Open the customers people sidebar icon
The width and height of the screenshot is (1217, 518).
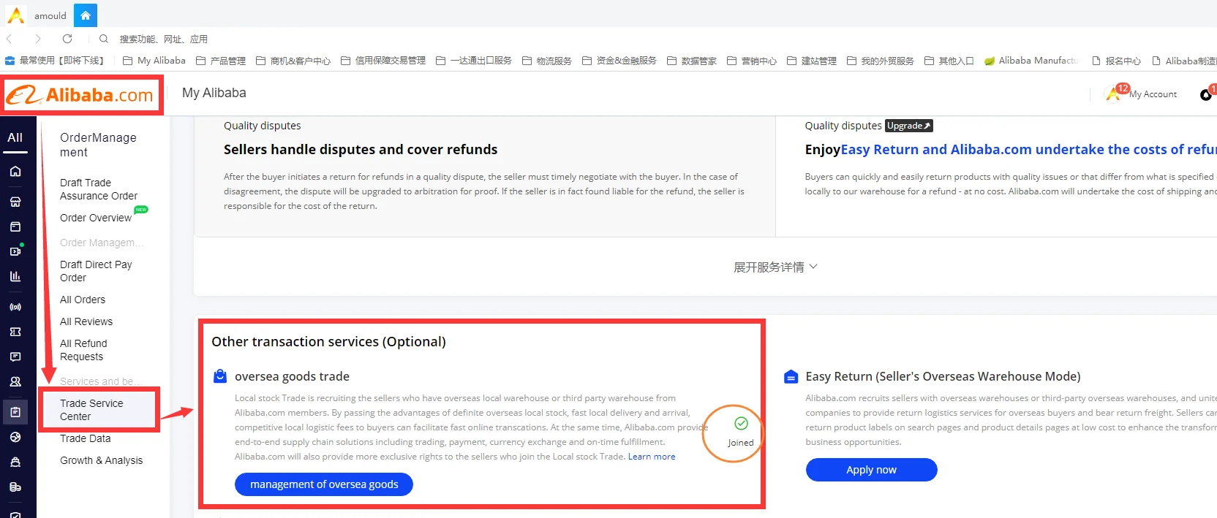coord(15,381)
